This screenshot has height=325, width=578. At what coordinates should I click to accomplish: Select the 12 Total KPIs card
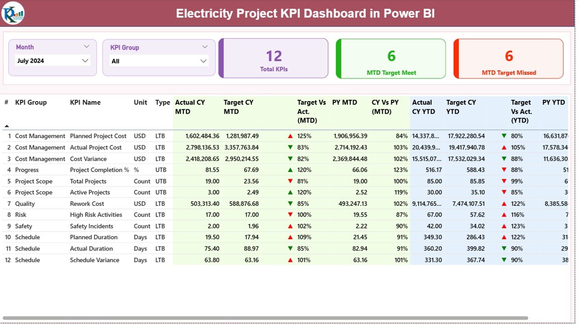(273, 58)
